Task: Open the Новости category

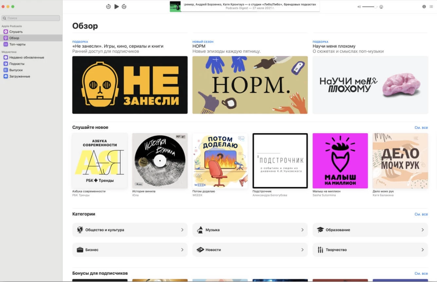Action: (x=250, y=250)
